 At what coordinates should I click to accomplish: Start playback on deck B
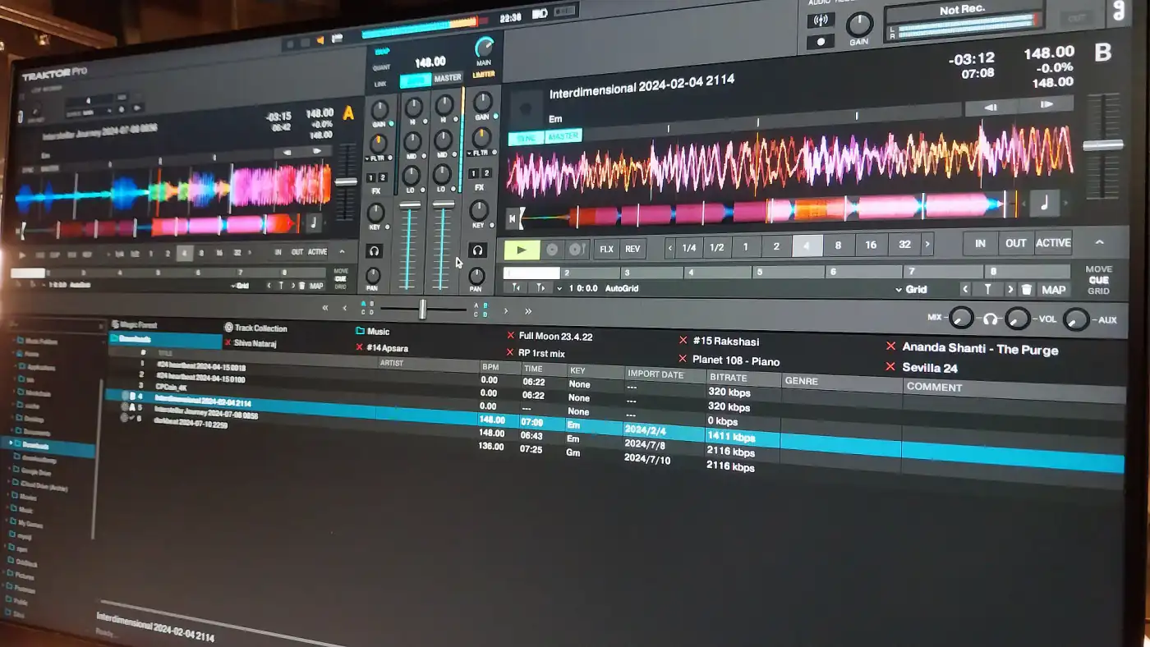(x=522, y=249)
